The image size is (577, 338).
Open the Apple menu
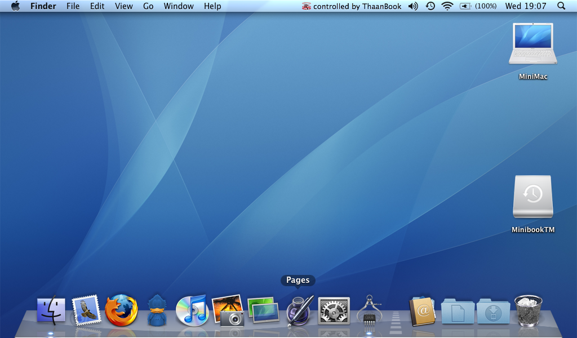(x=15, y=6)
